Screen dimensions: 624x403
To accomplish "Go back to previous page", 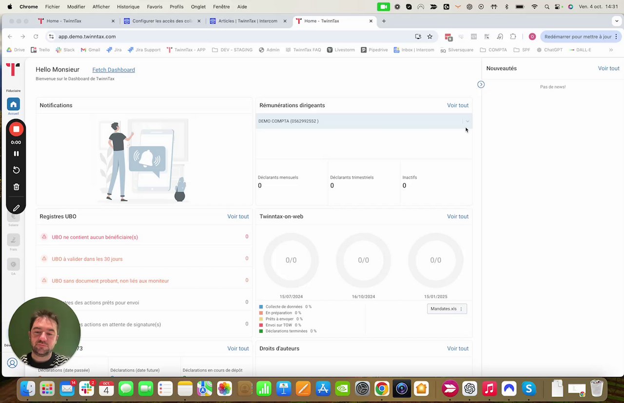I will coord(10,37).
